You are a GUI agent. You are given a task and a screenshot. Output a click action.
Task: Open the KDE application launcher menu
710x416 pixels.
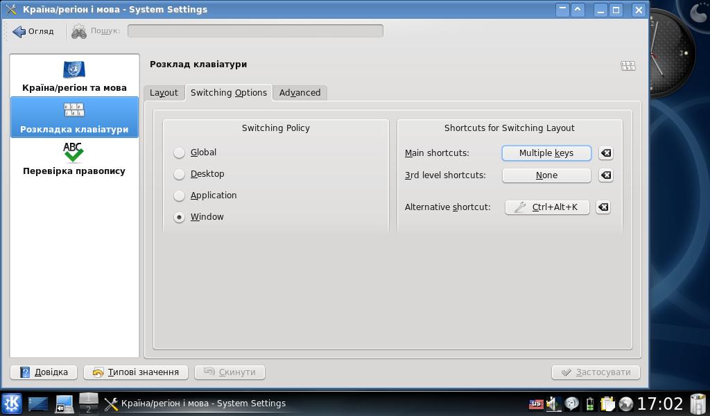(12, 404)
